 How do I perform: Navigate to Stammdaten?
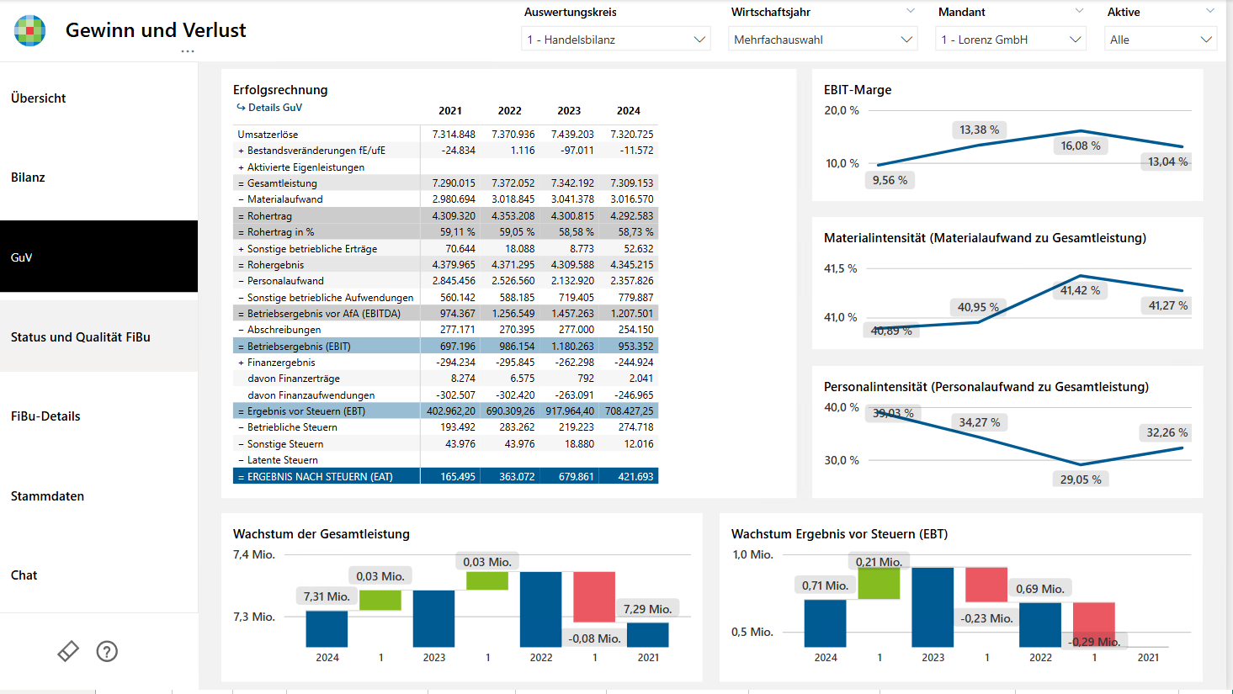pyautogui.click(x=99, y=496)
